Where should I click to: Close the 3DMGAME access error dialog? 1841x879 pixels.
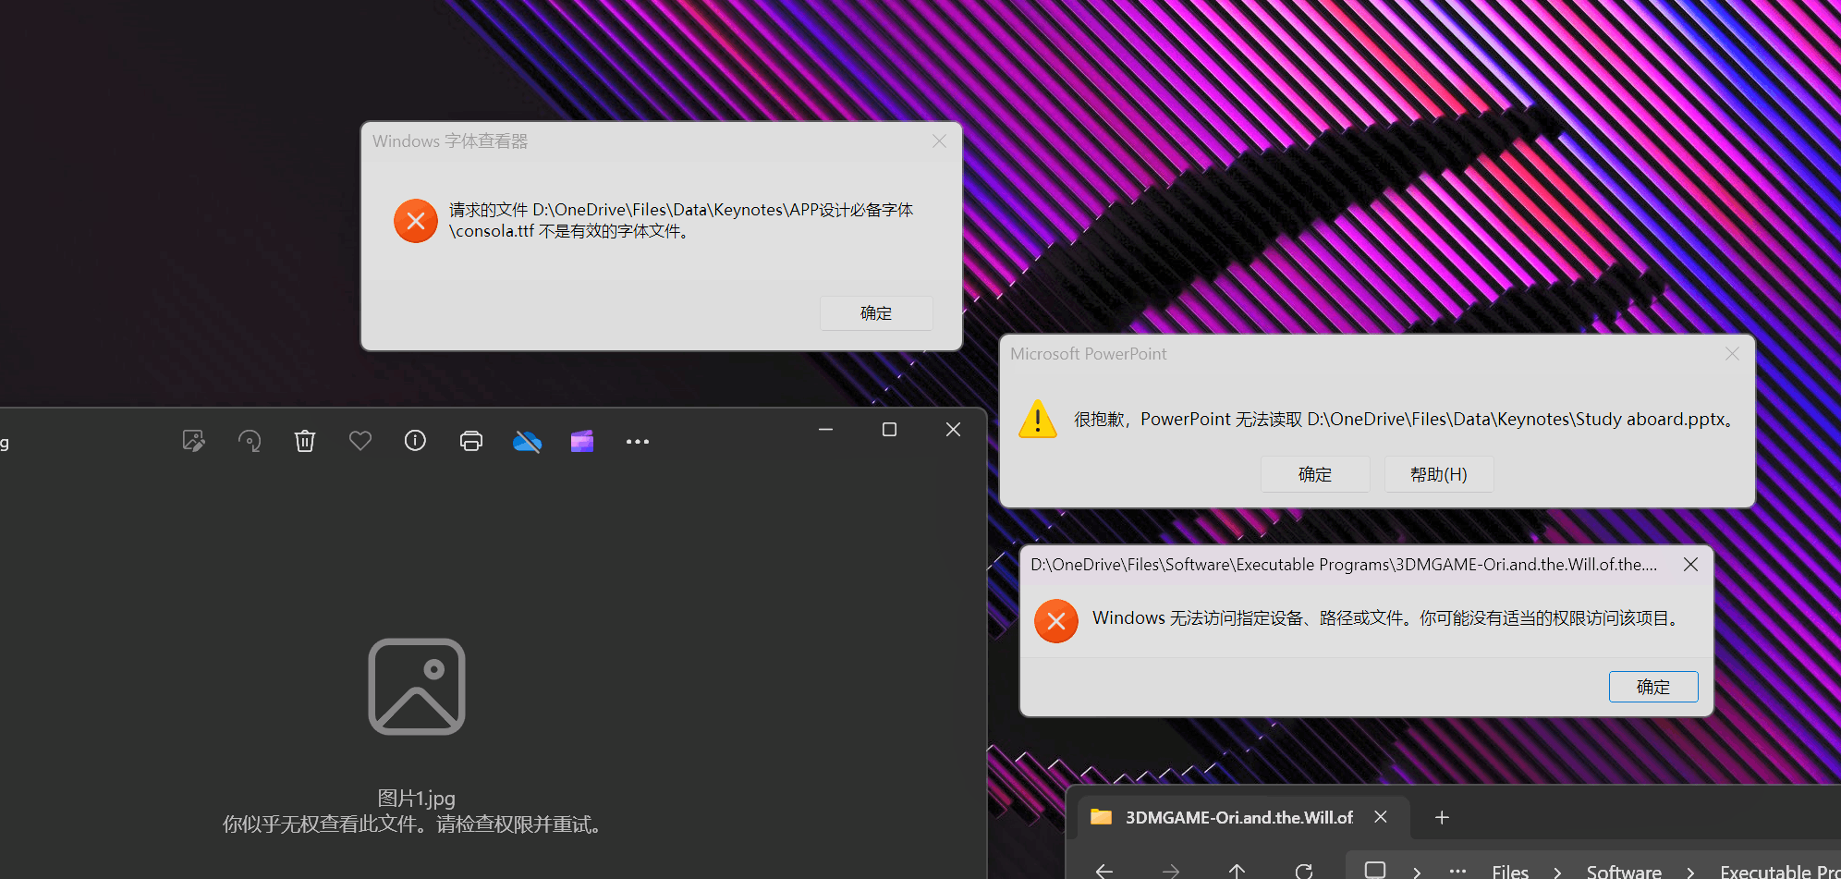point(1690,565)
